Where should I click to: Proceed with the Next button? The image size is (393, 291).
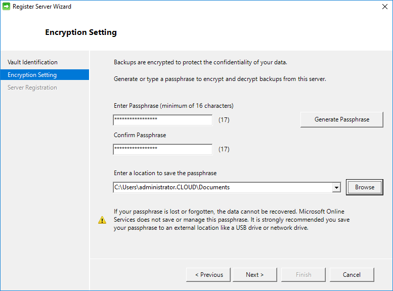point(254,275)
